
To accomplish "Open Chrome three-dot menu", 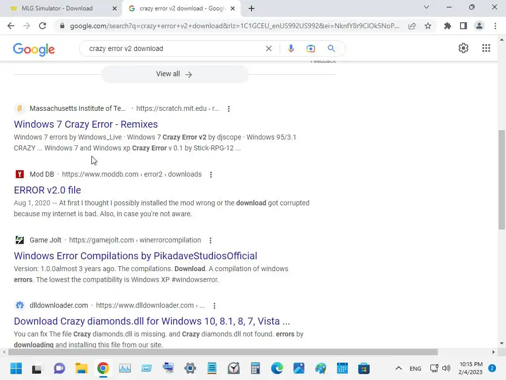I will click(495, 26).
